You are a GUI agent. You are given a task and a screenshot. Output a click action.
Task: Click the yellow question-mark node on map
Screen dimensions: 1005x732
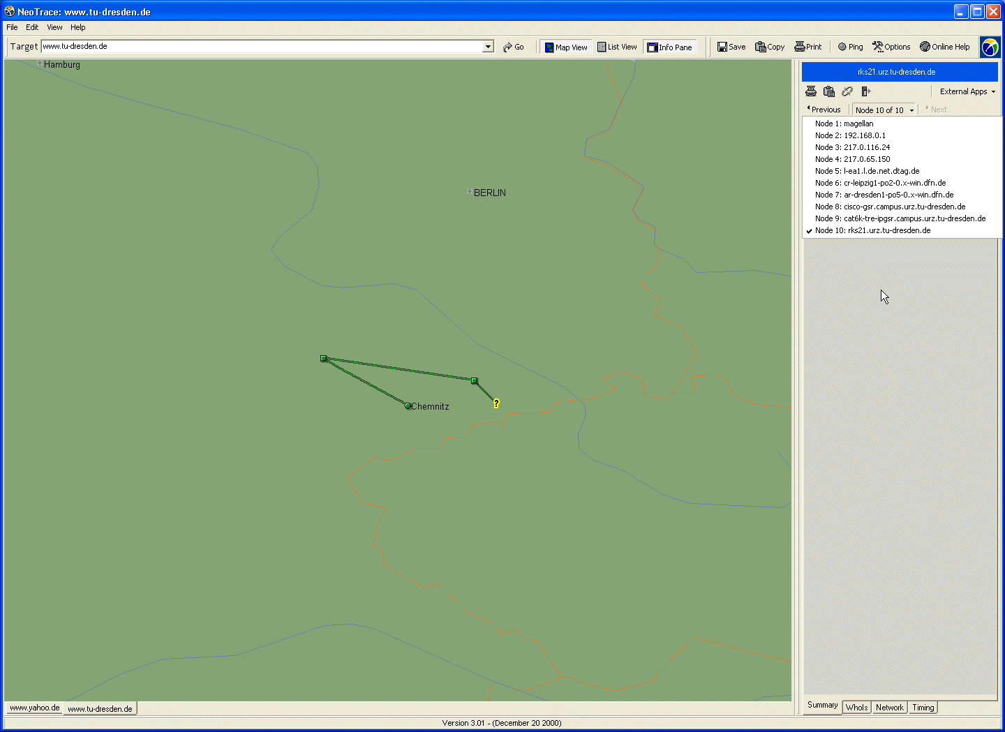(x=496, y=403)
